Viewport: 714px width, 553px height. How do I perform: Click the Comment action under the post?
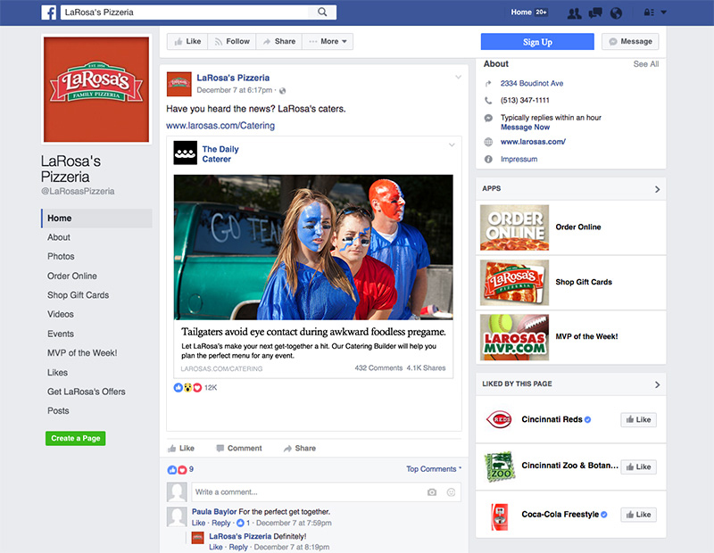(x=239, y=449)
